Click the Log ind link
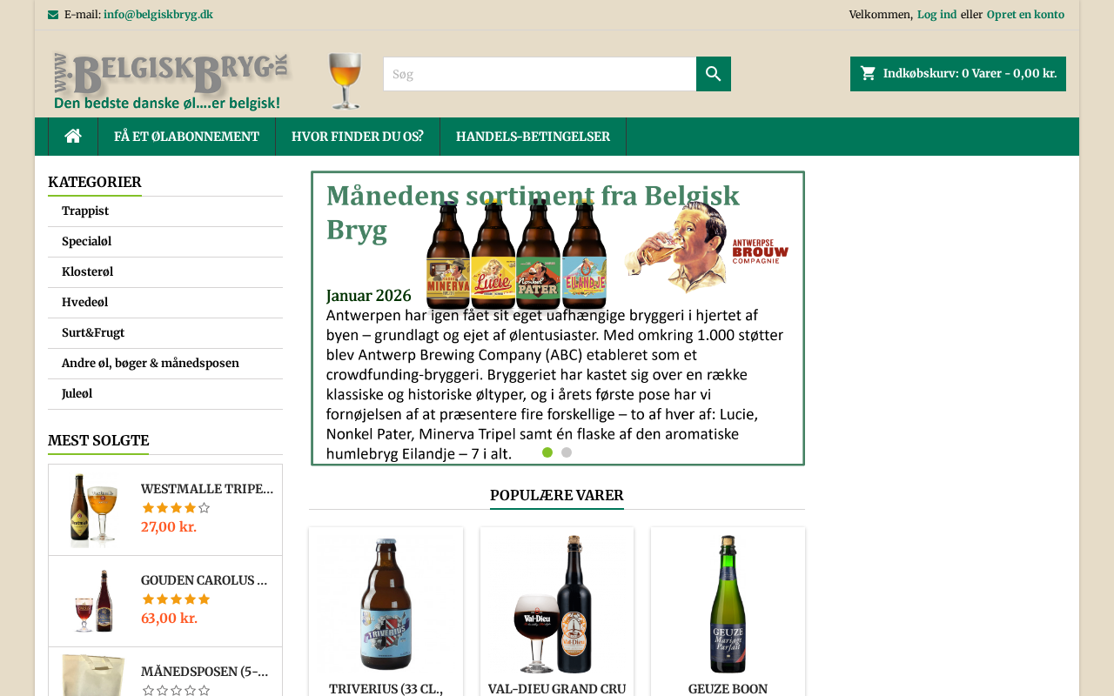Image resolution: width=1114 pixels, height=696 pixels. click(x=936, y=15)
